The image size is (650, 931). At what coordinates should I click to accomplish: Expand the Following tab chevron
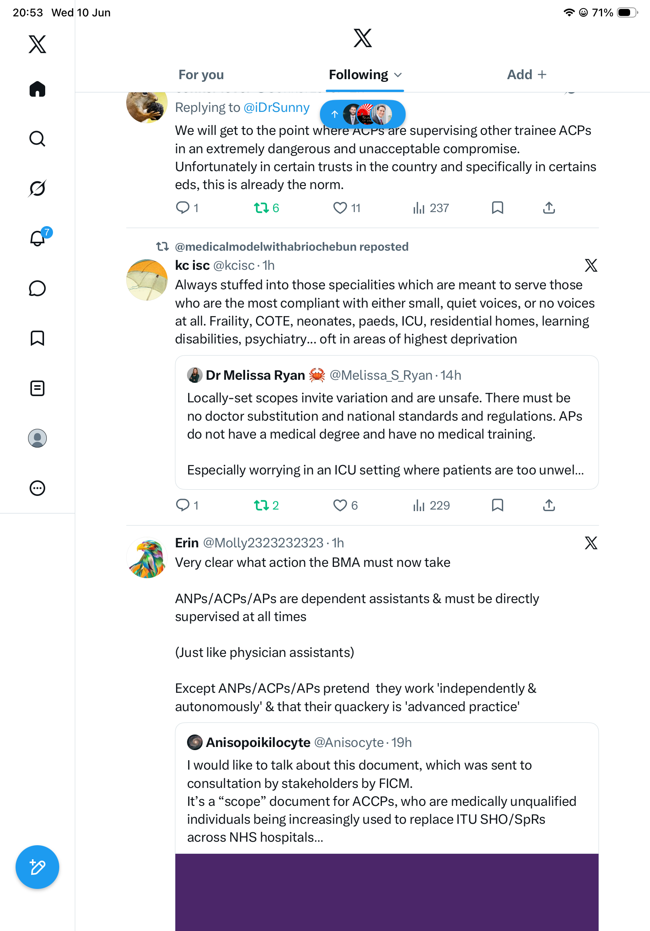398,75
